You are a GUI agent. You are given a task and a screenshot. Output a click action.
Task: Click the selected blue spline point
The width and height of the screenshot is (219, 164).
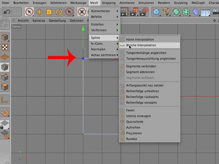point(83,58)
